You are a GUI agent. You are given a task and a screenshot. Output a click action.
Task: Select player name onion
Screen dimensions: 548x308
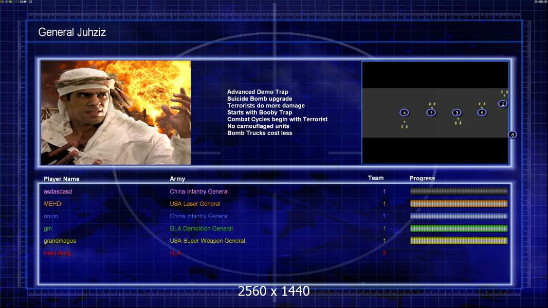coord(51,216)
